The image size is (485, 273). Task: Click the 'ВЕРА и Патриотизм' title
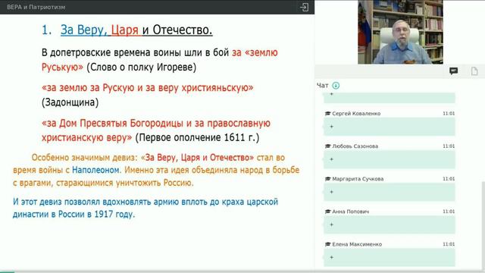click(x=36, y=7)
